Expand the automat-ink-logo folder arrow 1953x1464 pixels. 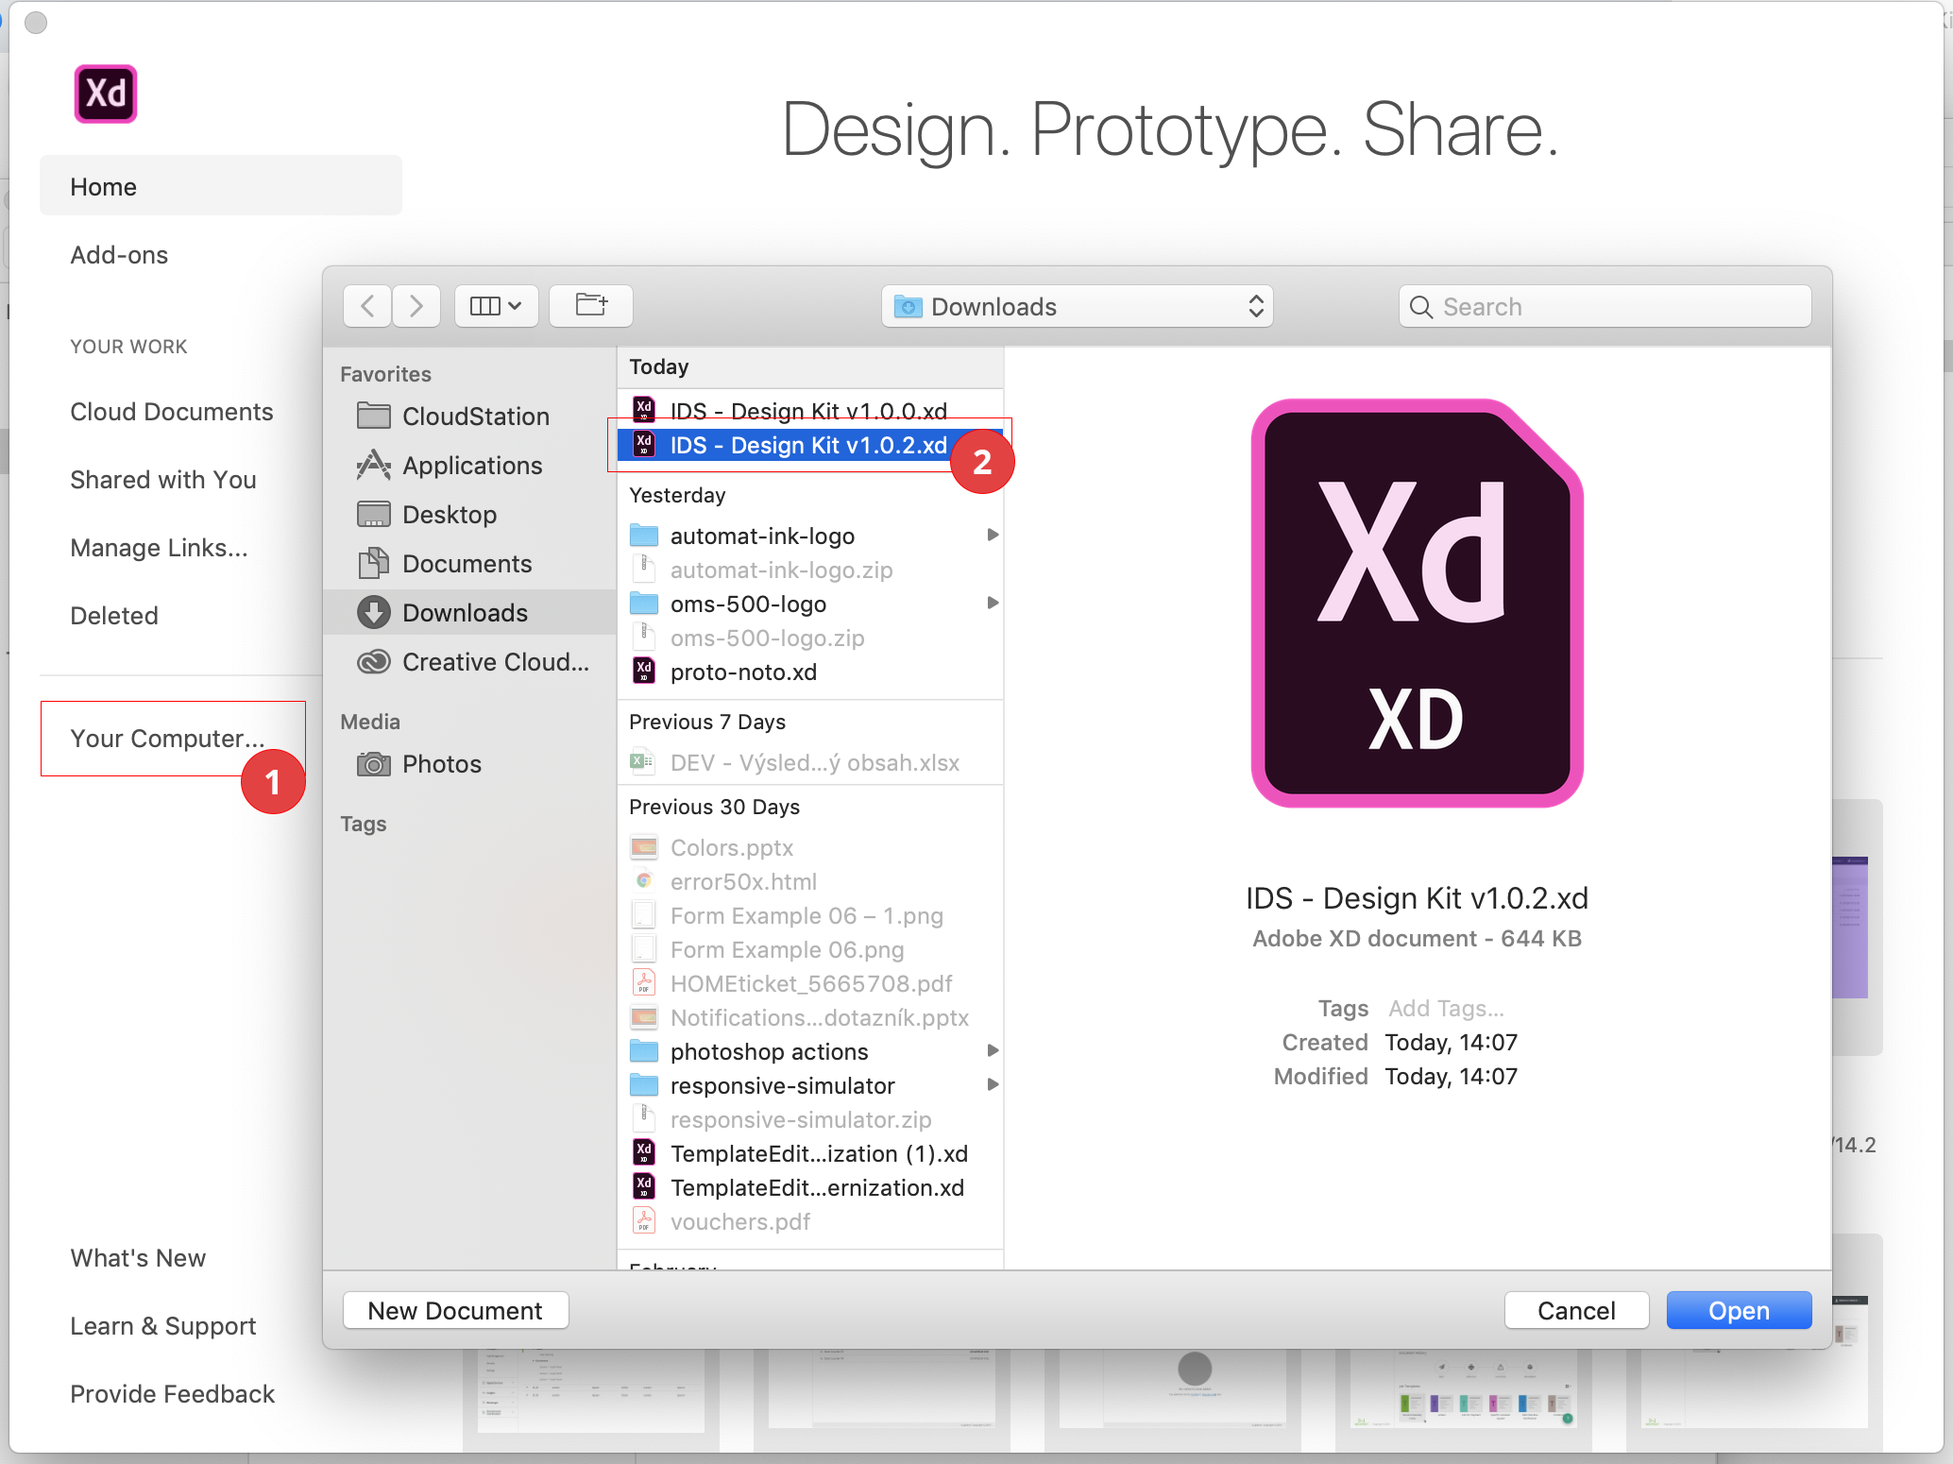(x=992, y=536)
